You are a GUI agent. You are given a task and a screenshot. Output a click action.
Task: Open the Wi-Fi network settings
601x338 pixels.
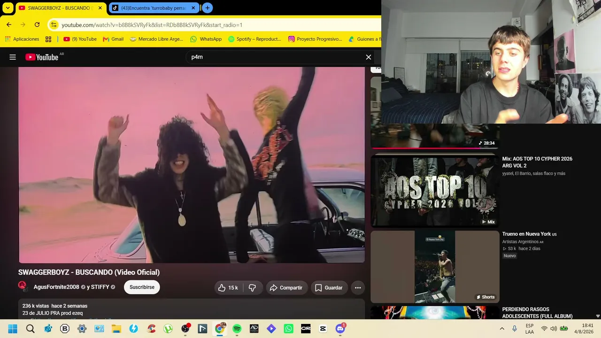click(x=544, y=329)
